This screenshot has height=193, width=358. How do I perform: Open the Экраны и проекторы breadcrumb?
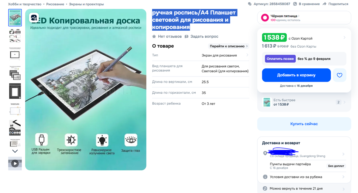tap(87, 4)
